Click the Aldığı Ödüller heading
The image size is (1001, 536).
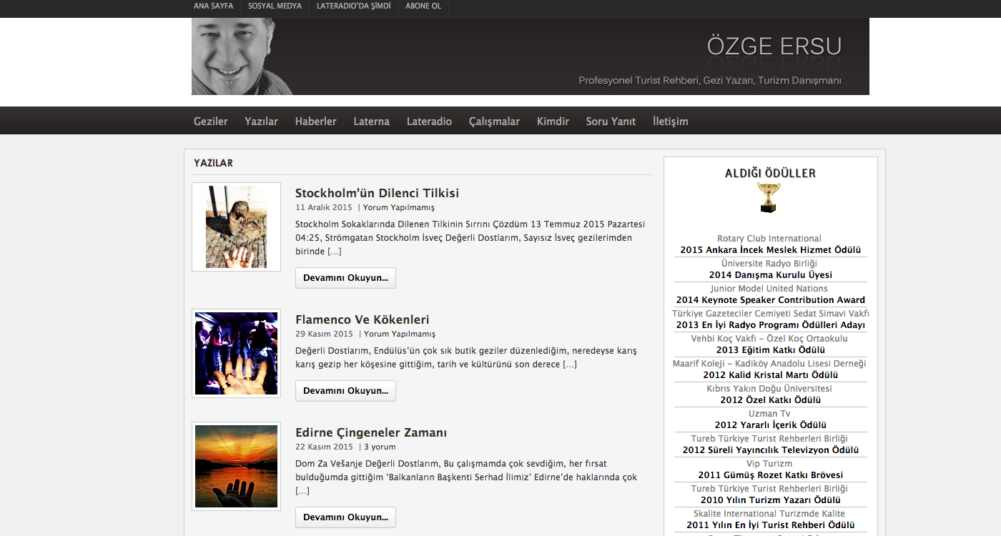pos(770,173)
